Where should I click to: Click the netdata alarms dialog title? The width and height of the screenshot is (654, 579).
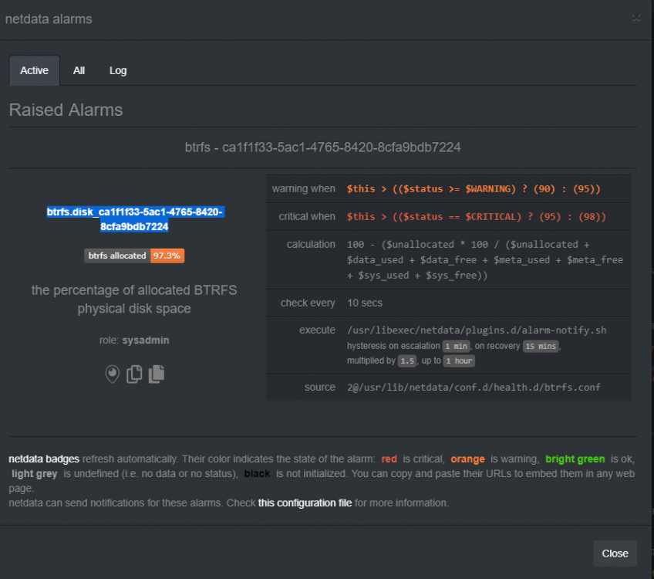coord(49,19)
